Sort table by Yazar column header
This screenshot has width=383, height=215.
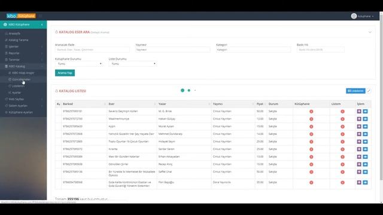click(x=184, y=104)
